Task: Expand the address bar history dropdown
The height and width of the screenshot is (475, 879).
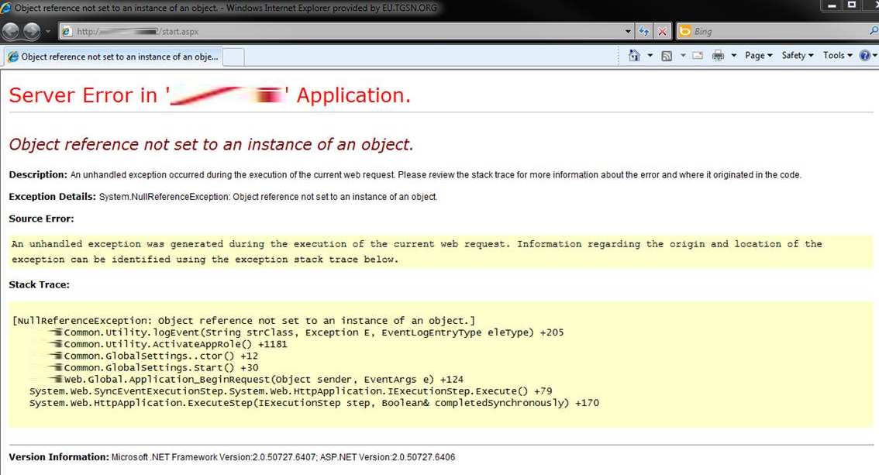Action: (x=628, y=32)
